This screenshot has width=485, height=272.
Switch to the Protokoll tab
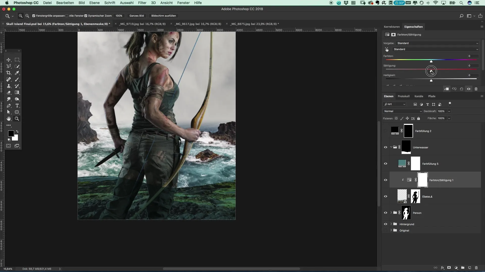403,96
